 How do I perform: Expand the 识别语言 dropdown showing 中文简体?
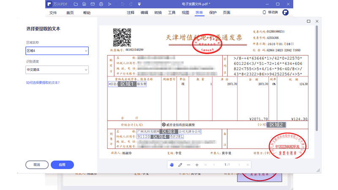click(57, 70)
